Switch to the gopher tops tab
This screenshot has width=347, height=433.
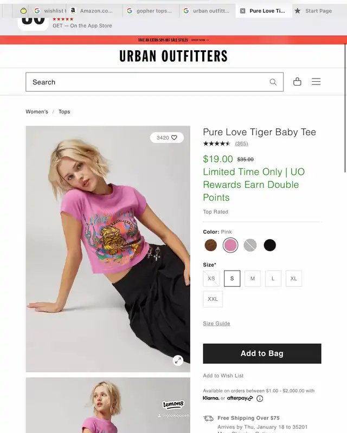[x=151, y=11]
